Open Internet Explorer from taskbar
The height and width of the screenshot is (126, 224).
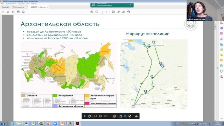click(x=13, y=124)
